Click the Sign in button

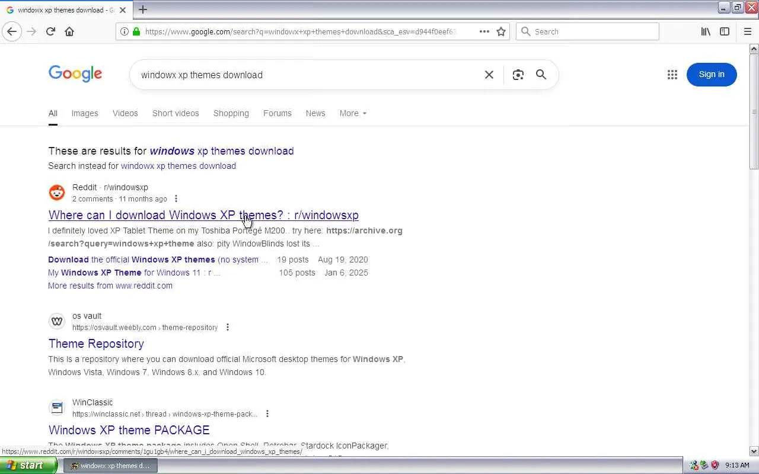pos(712,75)
